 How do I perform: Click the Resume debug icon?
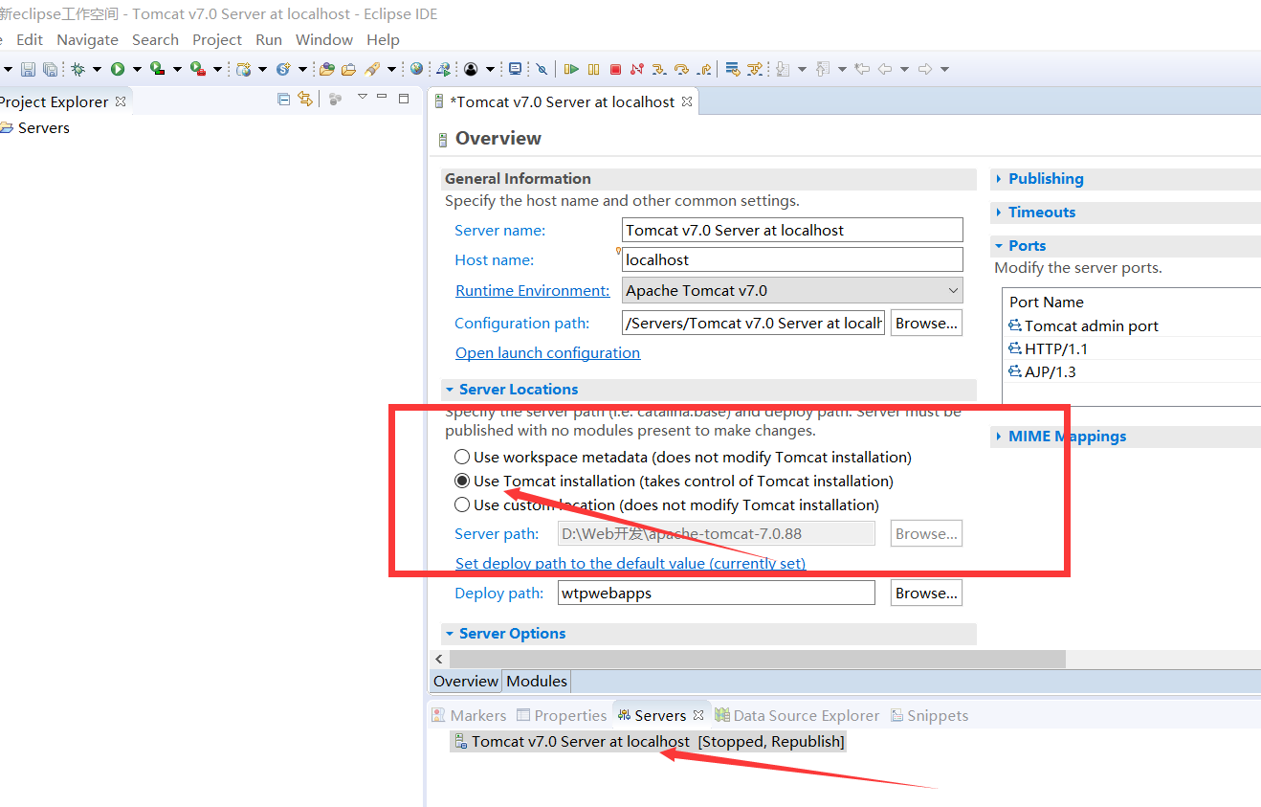coord(571,69)
